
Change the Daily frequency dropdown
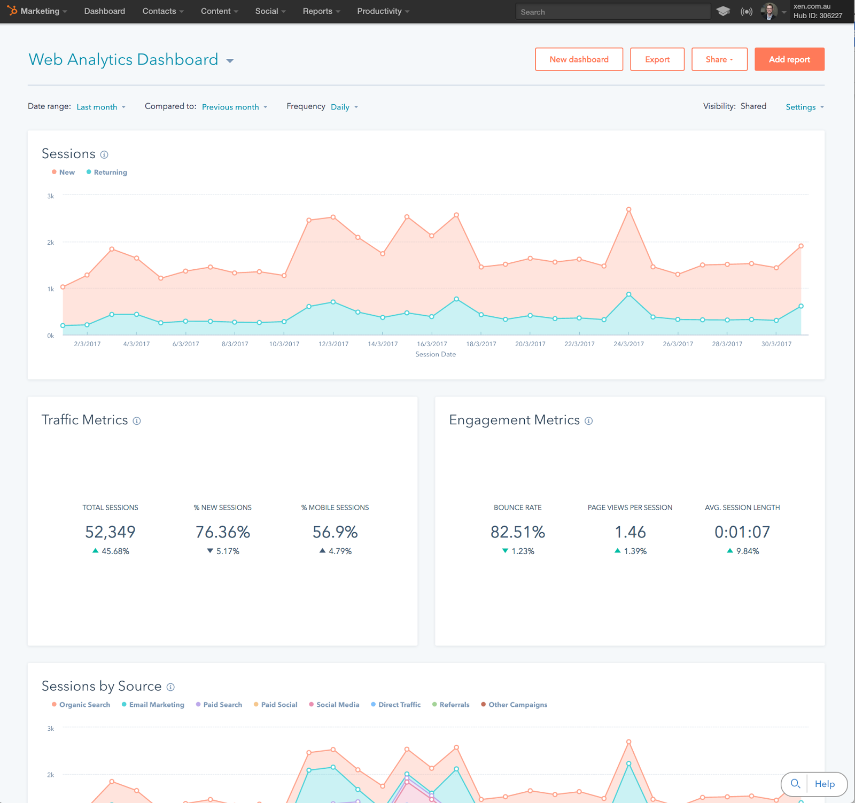point(344,107)
